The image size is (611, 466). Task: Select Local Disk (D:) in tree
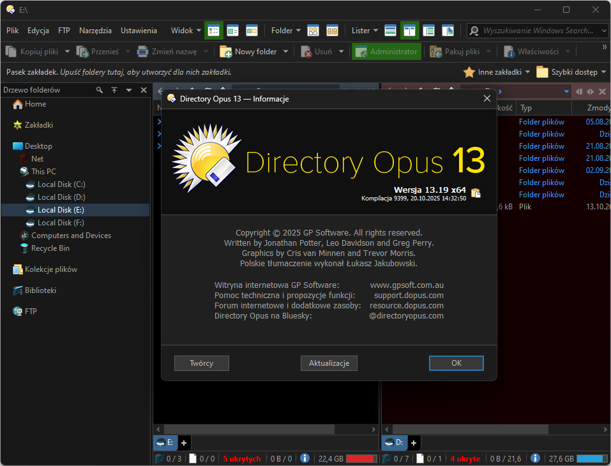coord(56,197)
